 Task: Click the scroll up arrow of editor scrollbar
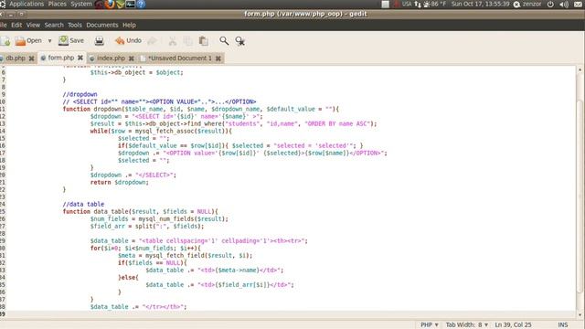[580, 69]
